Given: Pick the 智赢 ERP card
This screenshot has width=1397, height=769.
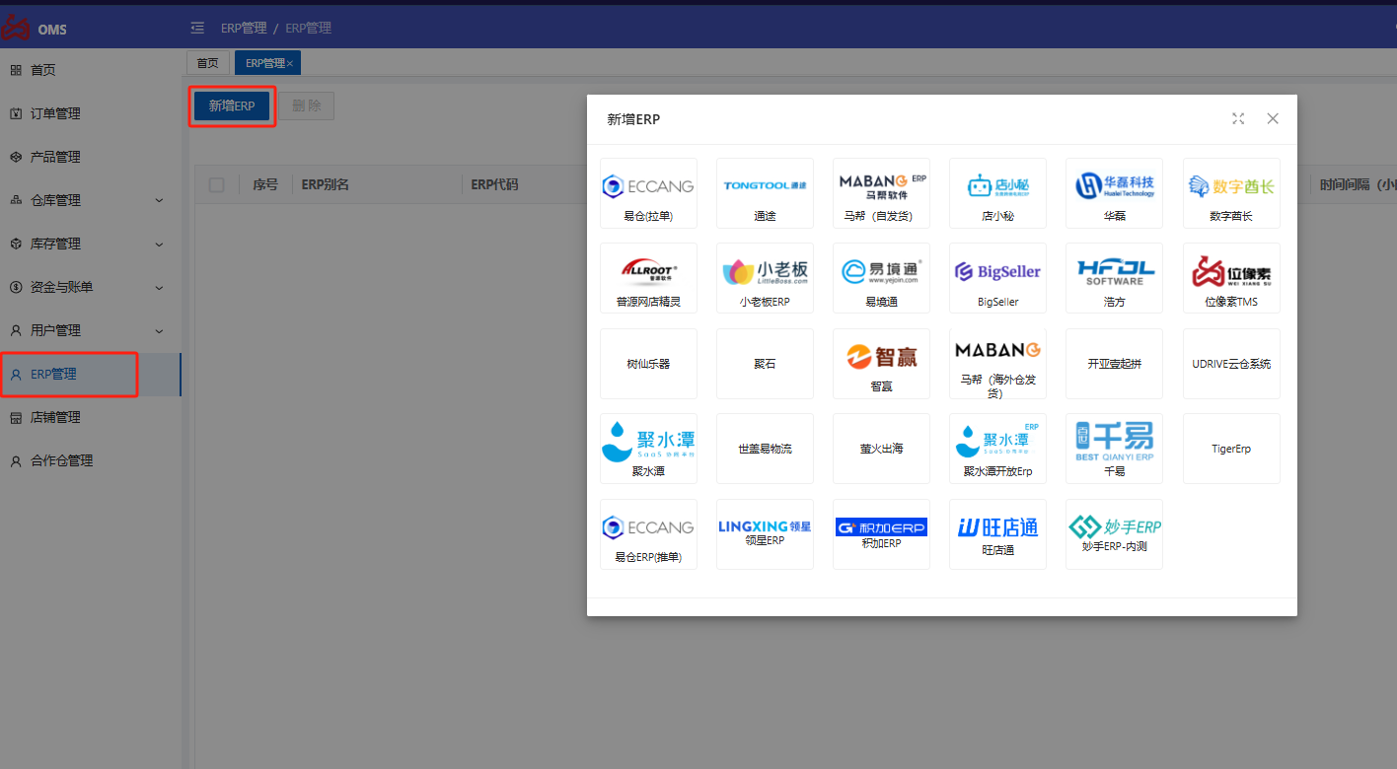Looking at the screenshot, I should tap(881, 364).
